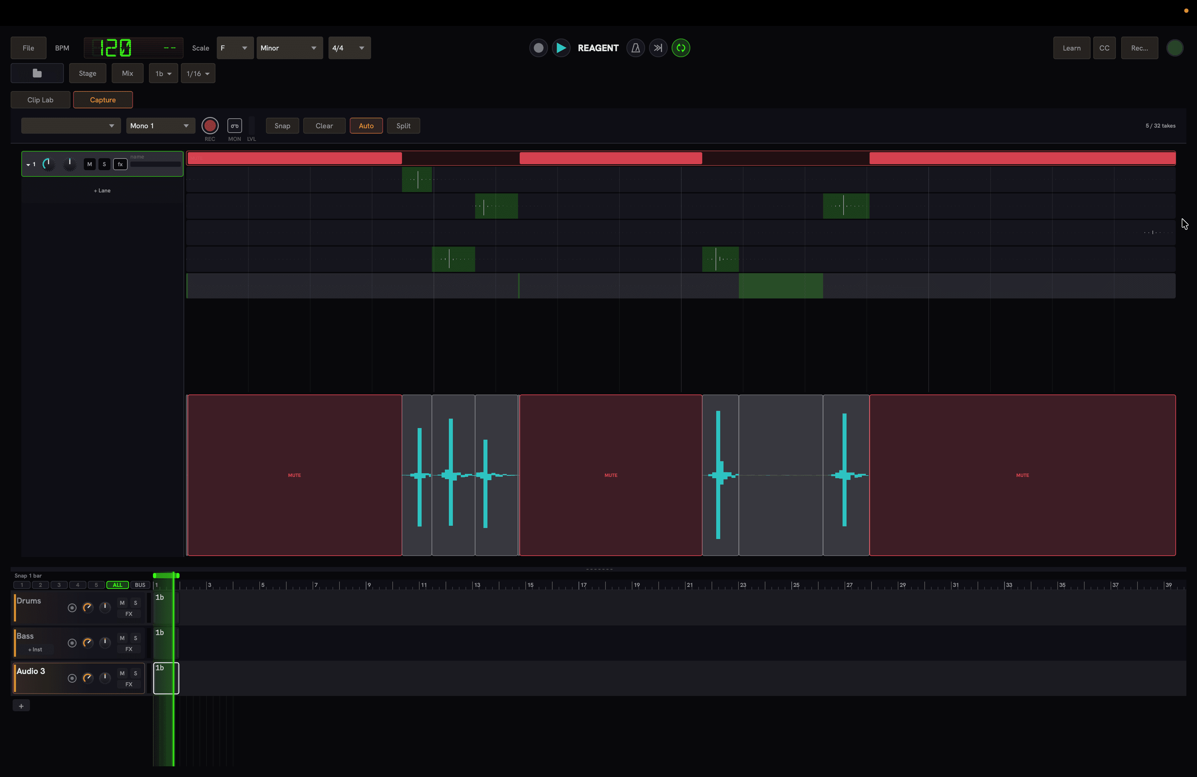Open the Minor scale type dropdown
This screenshot has width=1197, height=777.
(x=290, y=48)
